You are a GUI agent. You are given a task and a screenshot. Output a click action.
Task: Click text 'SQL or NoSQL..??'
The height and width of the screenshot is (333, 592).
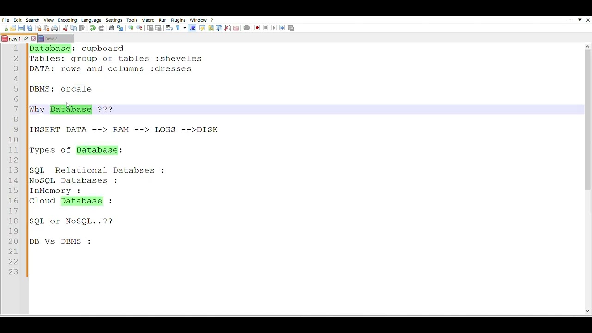click(x=71, y=221)
